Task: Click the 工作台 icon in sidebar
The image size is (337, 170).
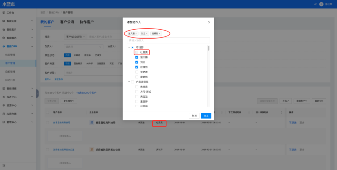Action: [x=4, y=12]
